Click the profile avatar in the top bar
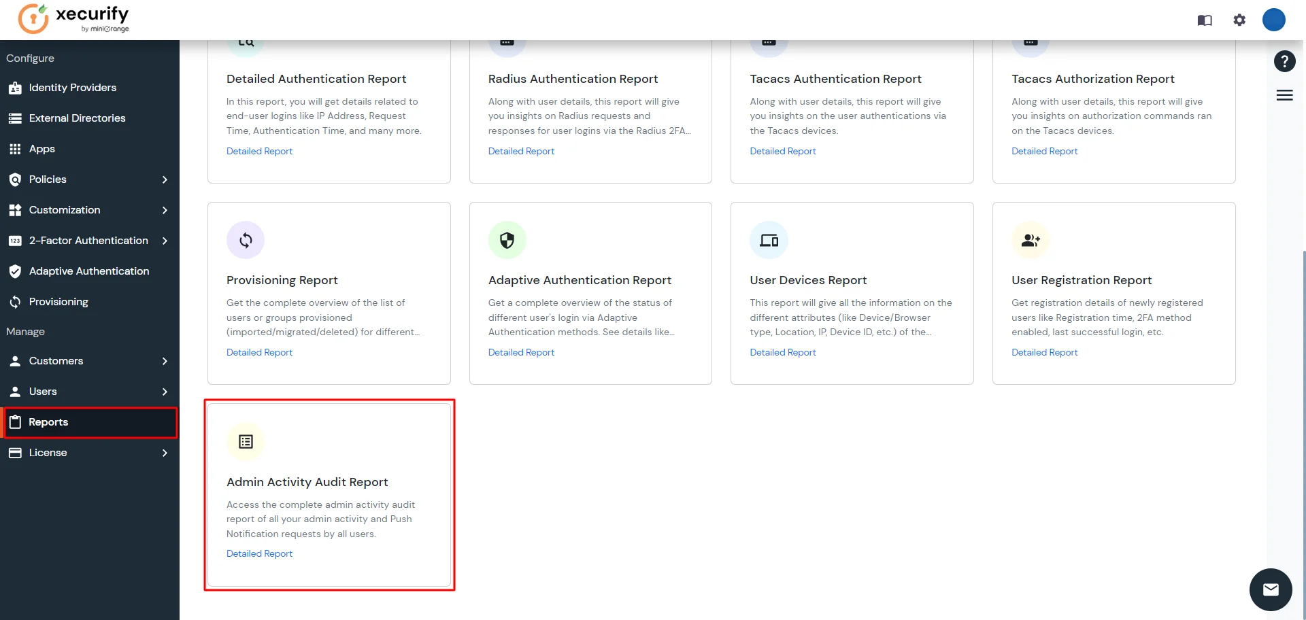This screenshot has width=1306, height=620. 1273,20
